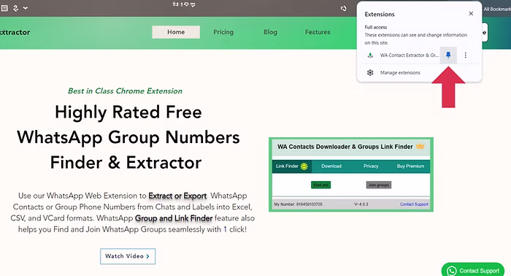Click the gold crown icon in preview header
Image resolution: width=511 pixels, height=276 pixels.
pos(420,146)
